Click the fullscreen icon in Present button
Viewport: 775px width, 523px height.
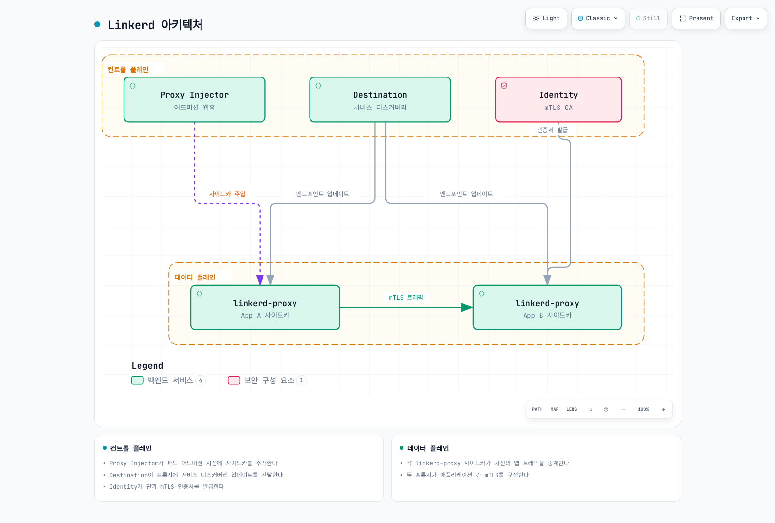point(682,18)
